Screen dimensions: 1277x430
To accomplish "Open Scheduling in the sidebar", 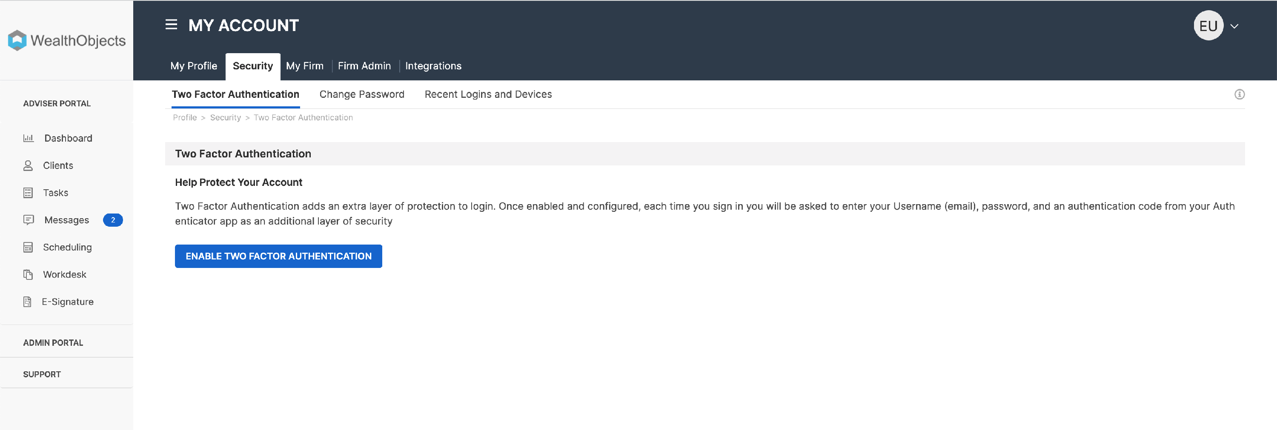I will pyautogui.click(x=67, y=247).
